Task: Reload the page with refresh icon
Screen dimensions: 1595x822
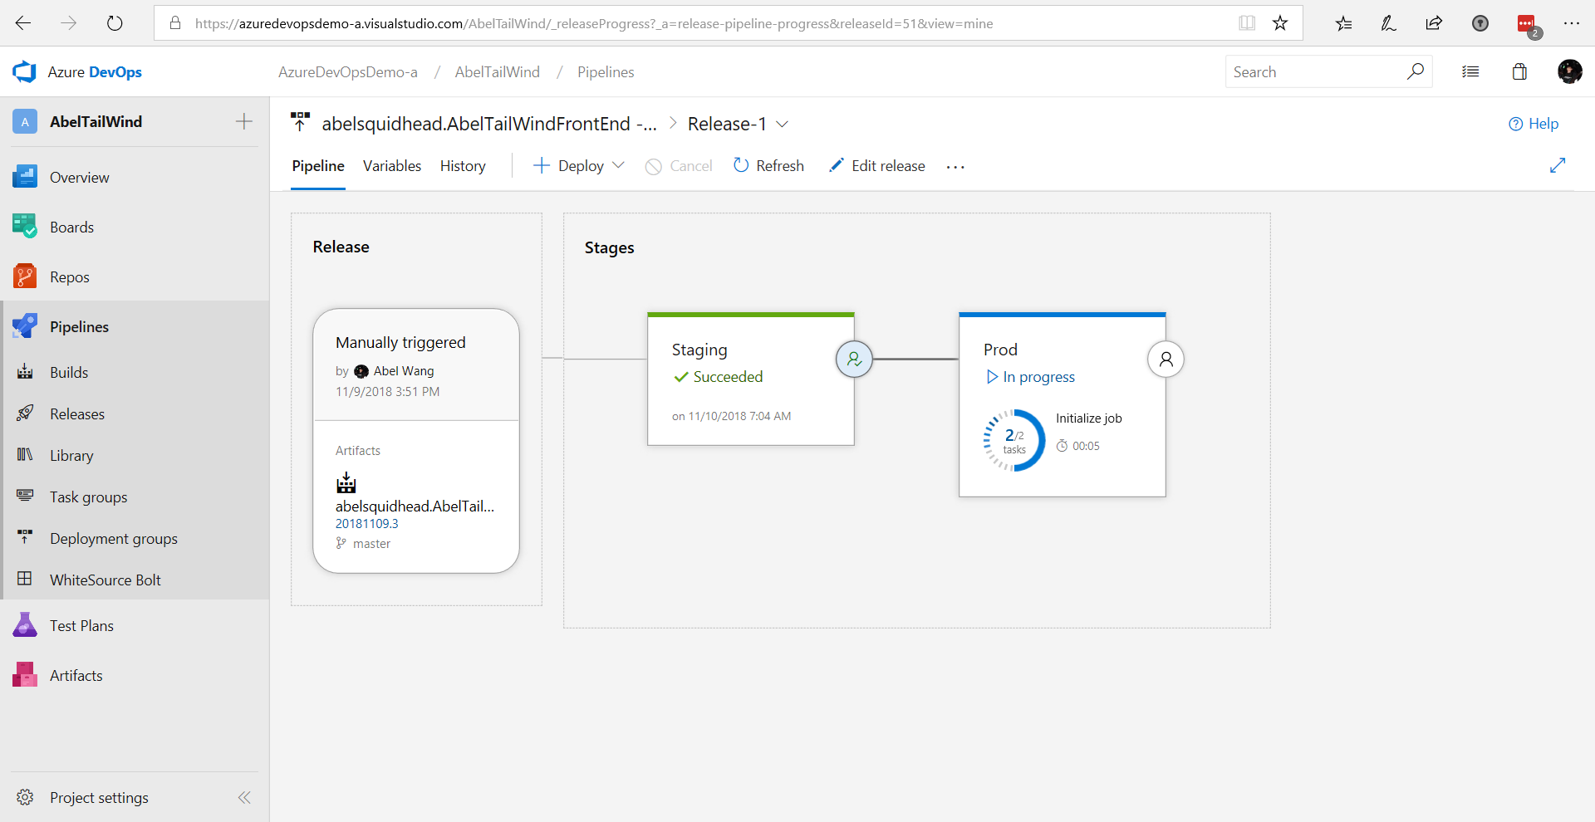Action: click(x=115, y=23)
